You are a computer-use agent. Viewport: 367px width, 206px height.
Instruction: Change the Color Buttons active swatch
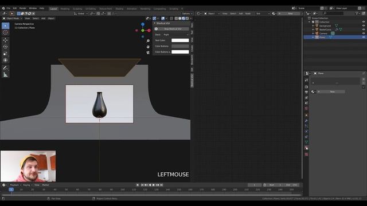click(180, 52)
